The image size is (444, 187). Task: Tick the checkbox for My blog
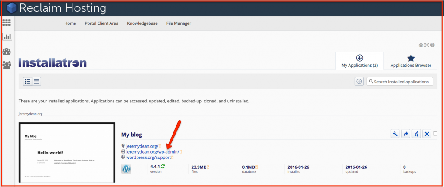(x=435, y=134)
